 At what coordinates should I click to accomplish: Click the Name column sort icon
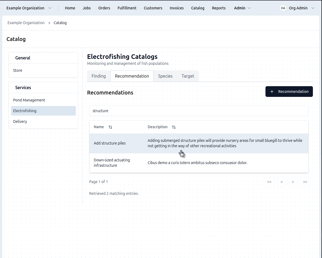point(110,127)
